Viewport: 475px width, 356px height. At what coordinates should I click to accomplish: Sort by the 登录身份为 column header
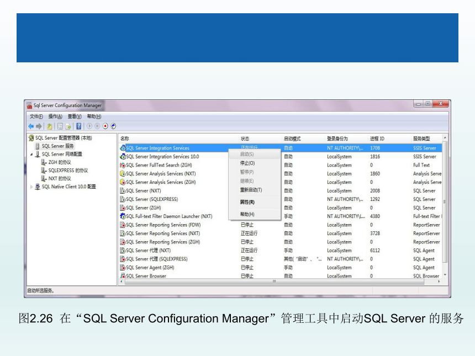tap(347, 139)
